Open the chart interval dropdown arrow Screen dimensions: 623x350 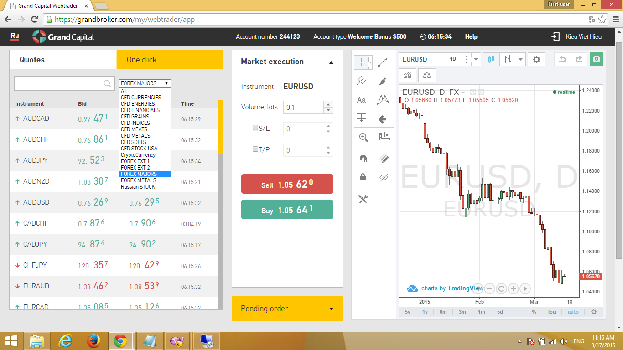[476, 59]
